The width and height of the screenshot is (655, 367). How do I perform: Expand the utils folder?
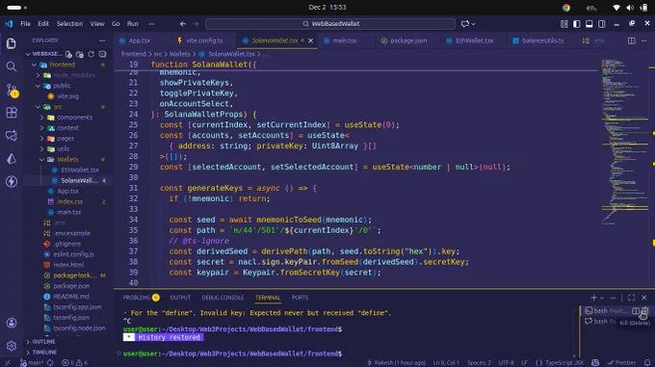tap(41, 148)
